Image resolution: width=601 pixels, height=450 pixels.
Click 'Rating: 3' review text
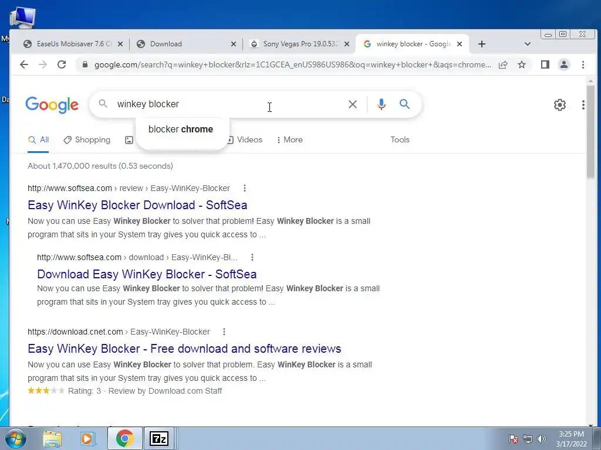(x=85, y=391)
